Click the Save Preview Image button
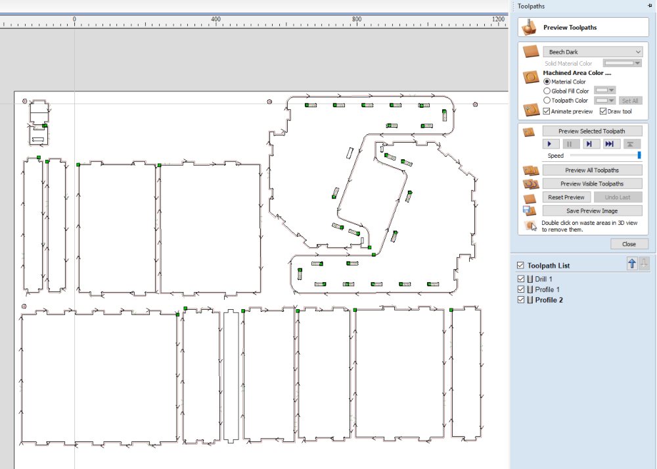Viewport: 657px width, 469px height. [592, 211]
